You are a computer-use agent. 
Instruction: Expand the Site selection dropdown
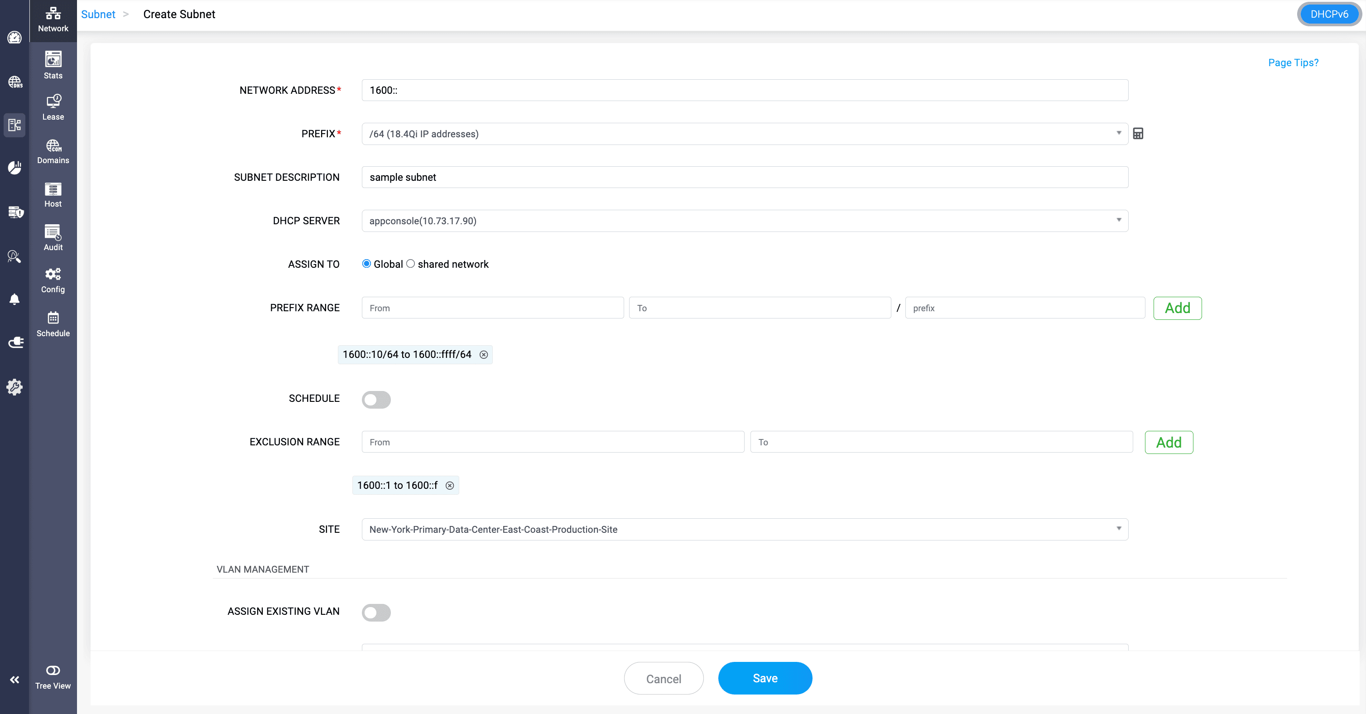coord(745,530)
